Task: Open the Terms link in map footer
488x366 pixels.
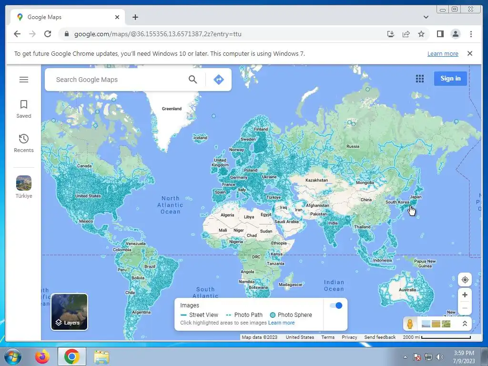Action: [328, 337]
